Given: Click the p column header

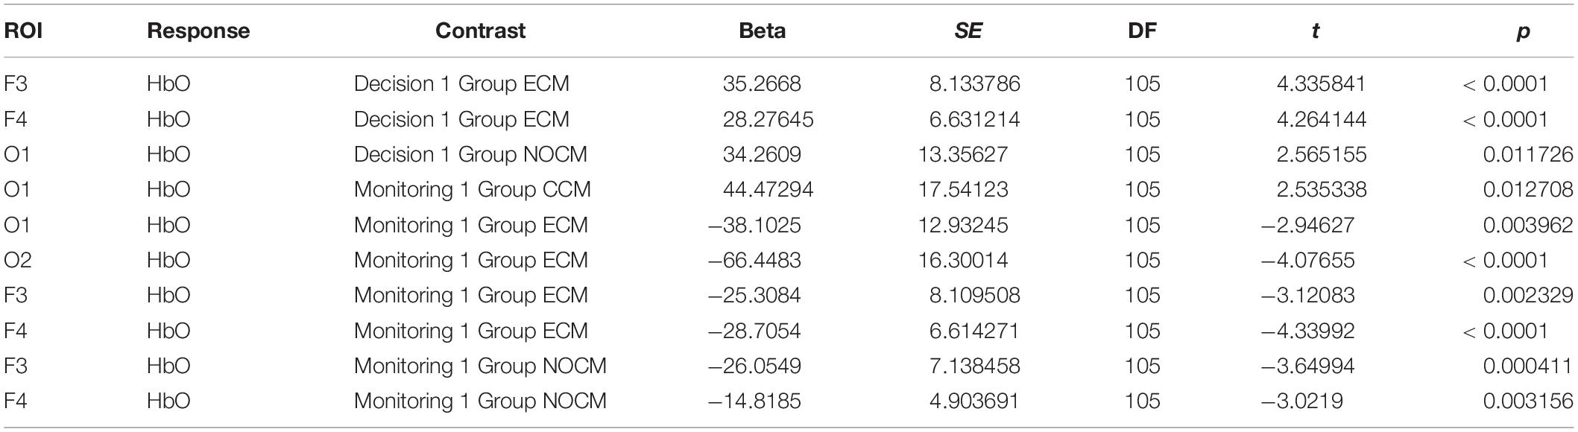Looking at the screenshot, I should 1524,32.
